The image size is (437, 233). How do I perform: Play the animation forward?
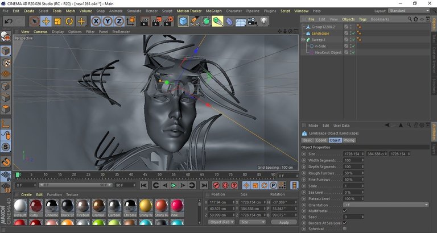pyautogui.click(x=174, y=185)
